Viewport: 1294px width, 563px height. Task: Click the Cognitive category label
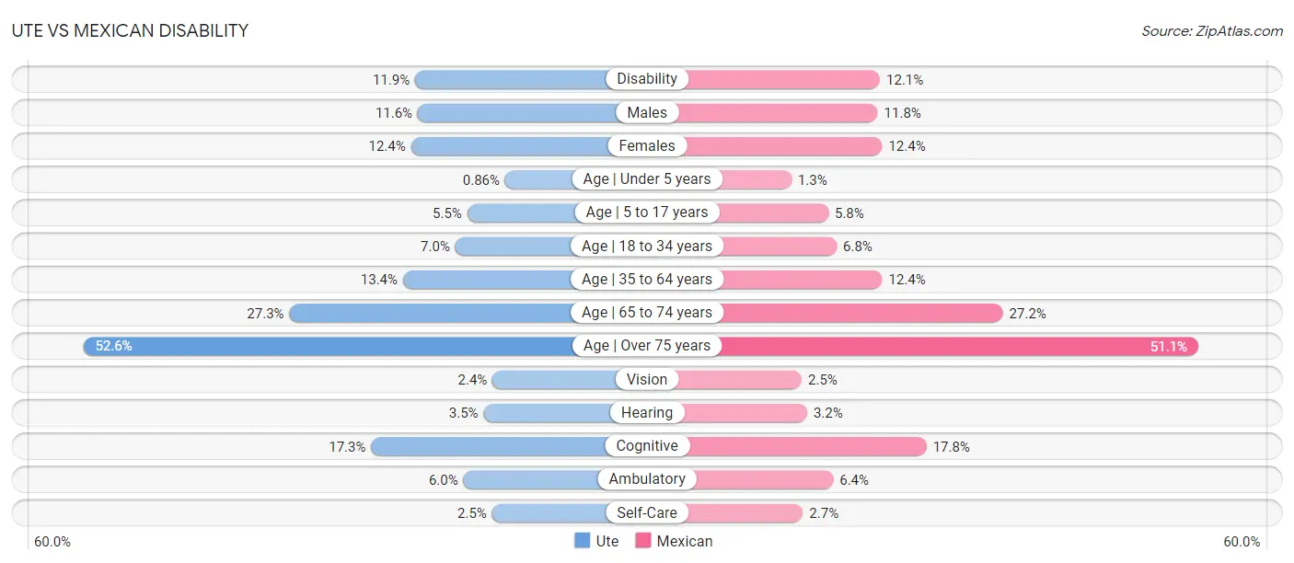647,446
